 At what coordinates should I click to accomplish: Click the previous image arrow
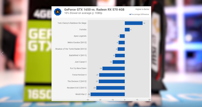click(x=2, y=54)
